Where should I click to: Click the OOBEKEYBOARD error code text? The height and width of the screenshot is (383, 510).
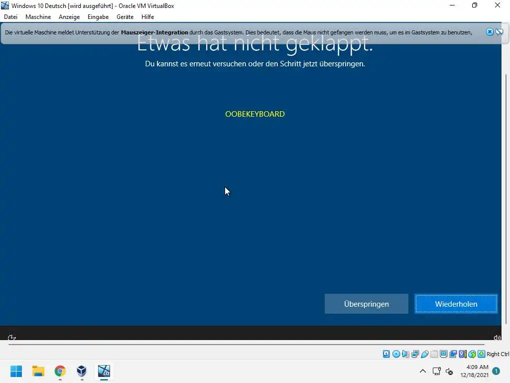(x=255, y=114)
